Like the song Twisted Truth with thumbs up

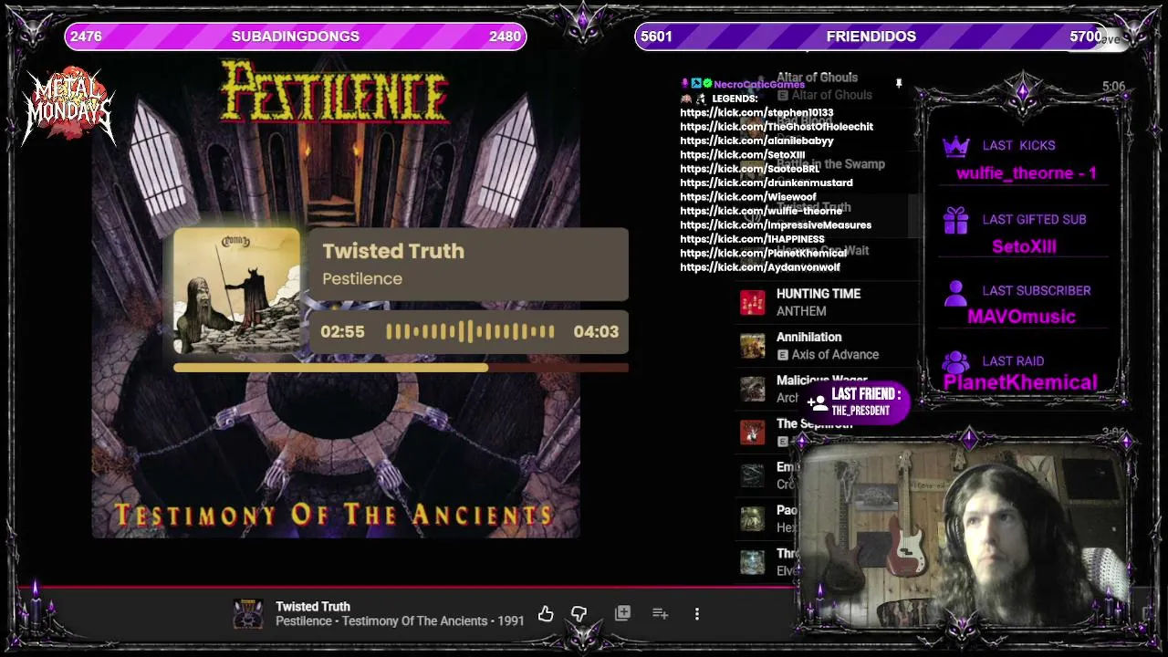coord(546,614)
